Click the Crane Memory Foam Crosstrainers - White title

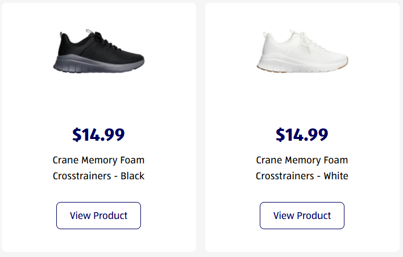point(302,168)
